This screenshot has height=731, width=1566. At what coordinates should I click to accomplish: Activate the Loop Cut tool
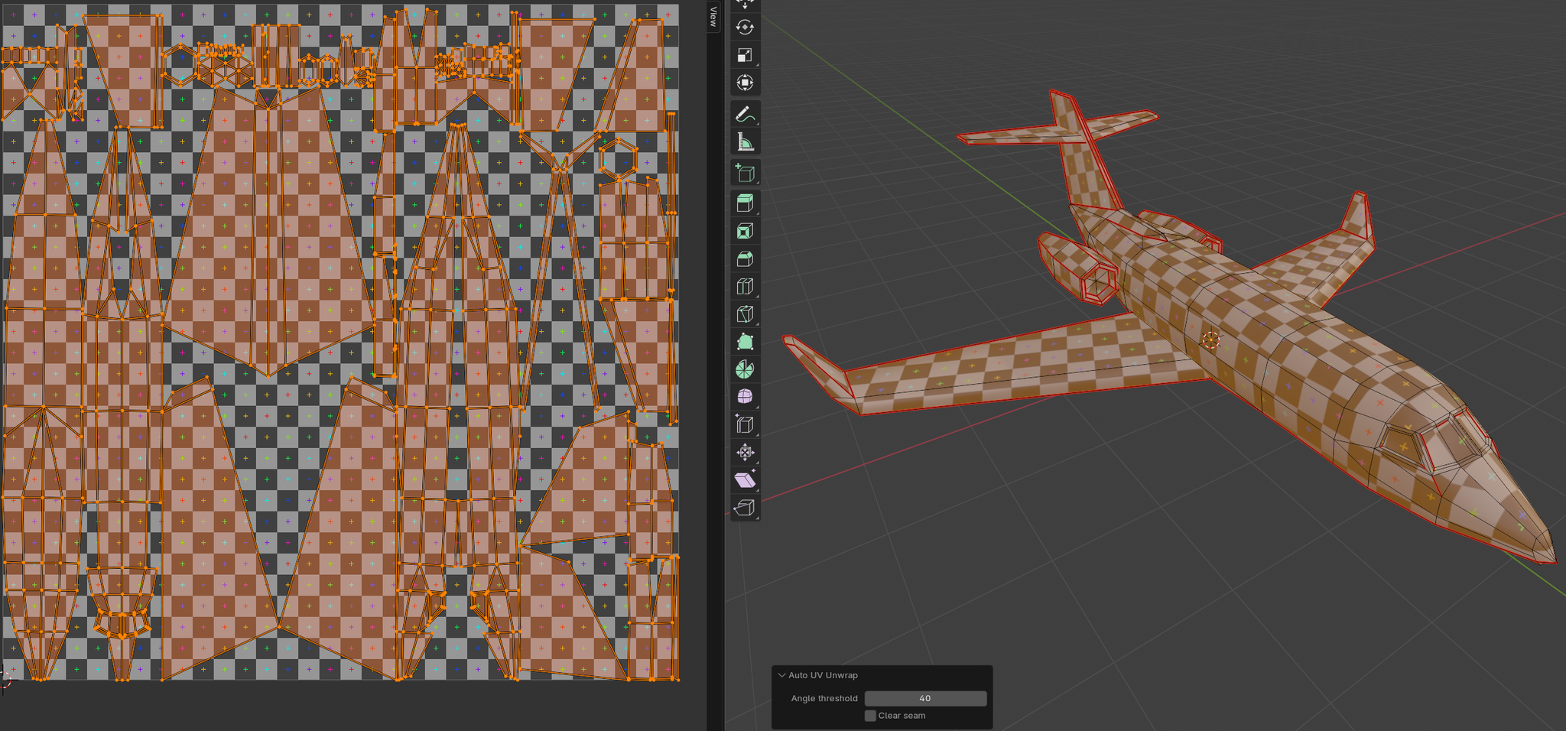tap(746, 286)
